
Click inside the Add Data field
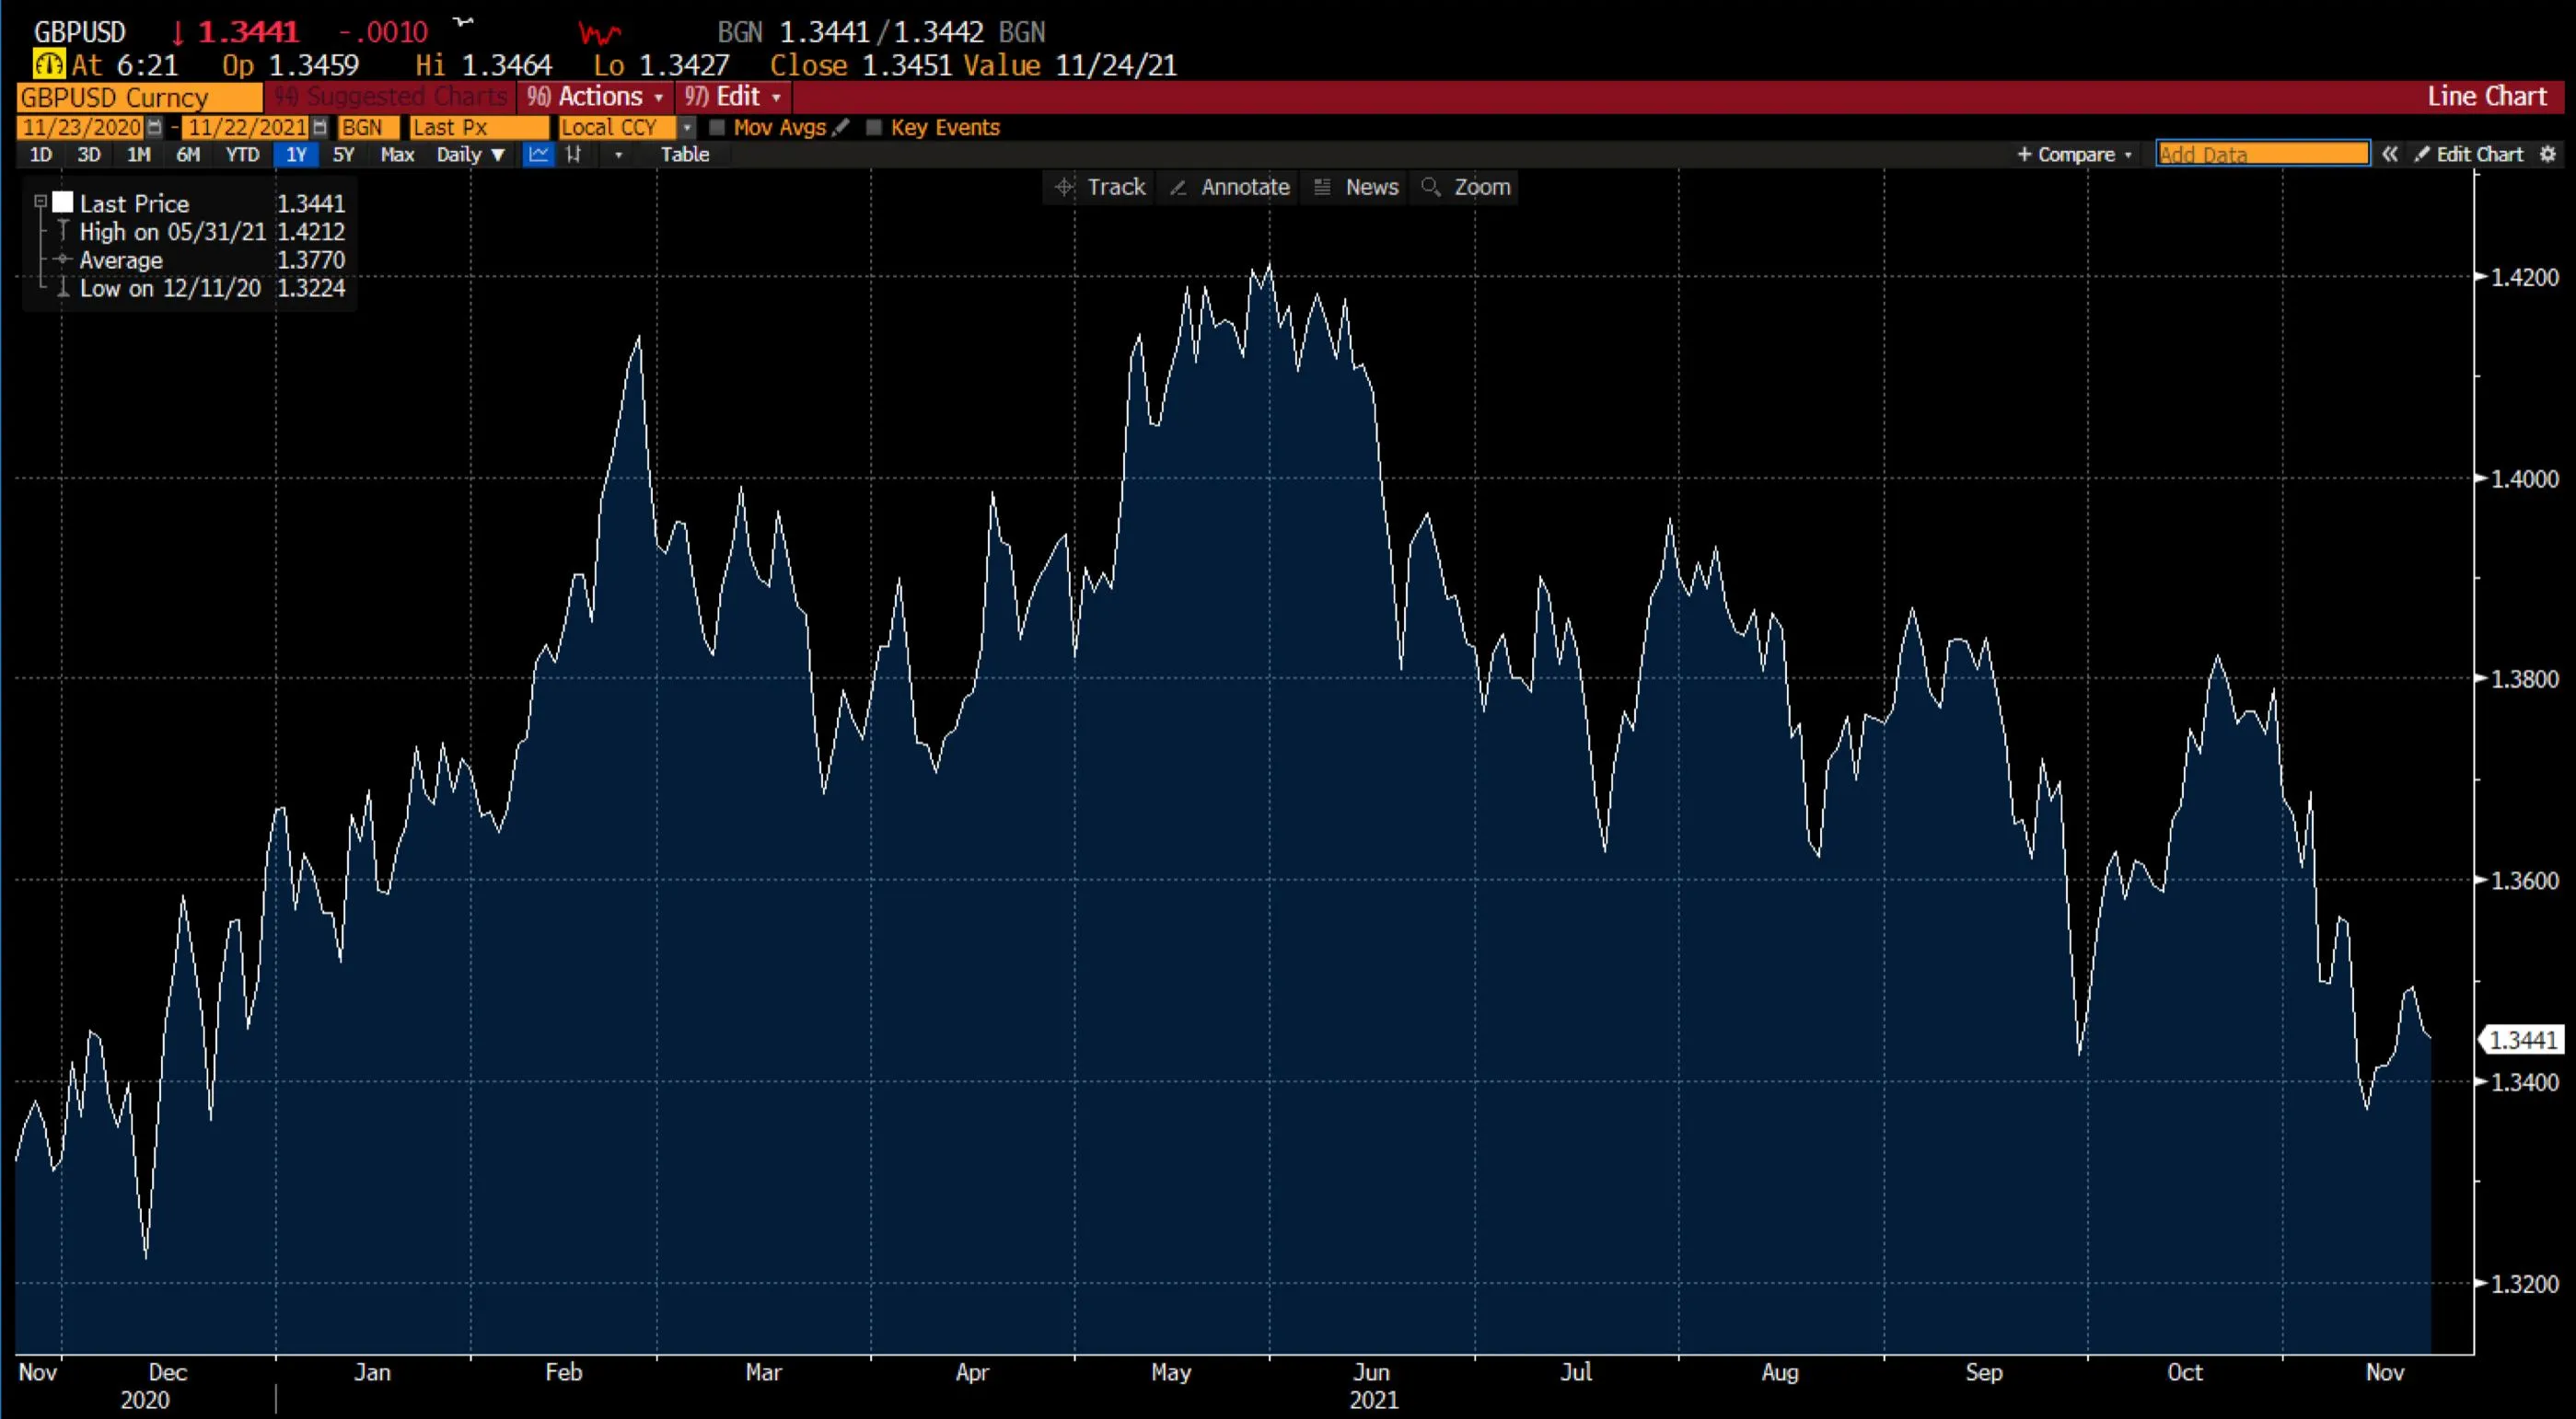2262,154
